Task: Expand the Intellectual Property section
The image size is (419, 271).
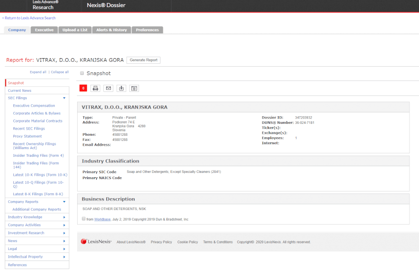Action: [64, 257]
